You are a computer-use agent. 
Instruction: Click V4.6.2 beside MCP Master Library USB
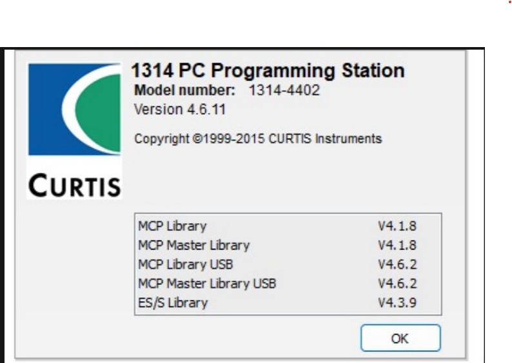397,283
